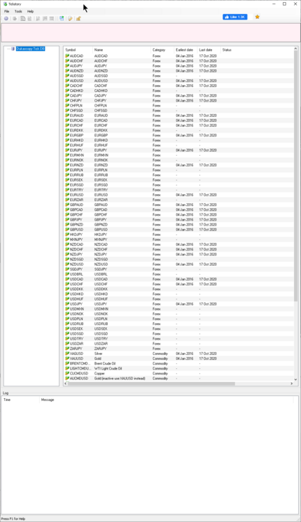Sort by the Earliest date column header
This screenshot has height=522, width=301.
click(x=186, y=50)
